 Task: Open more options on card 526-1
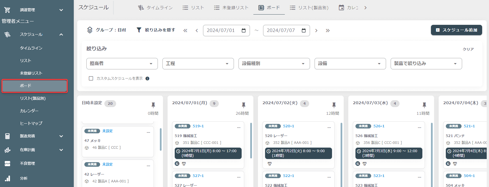click(420, 128)
